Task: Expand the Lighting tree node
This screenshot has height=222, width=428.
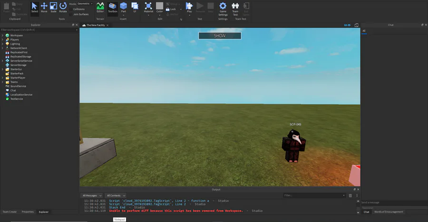Action: pyautogui.click(x=2, y=44)
